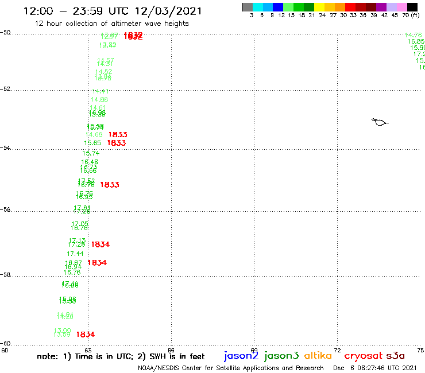Viewport: 425px width, 373px height.
Task: Click the "69" longitude axis label
Action: click(254, 350)
